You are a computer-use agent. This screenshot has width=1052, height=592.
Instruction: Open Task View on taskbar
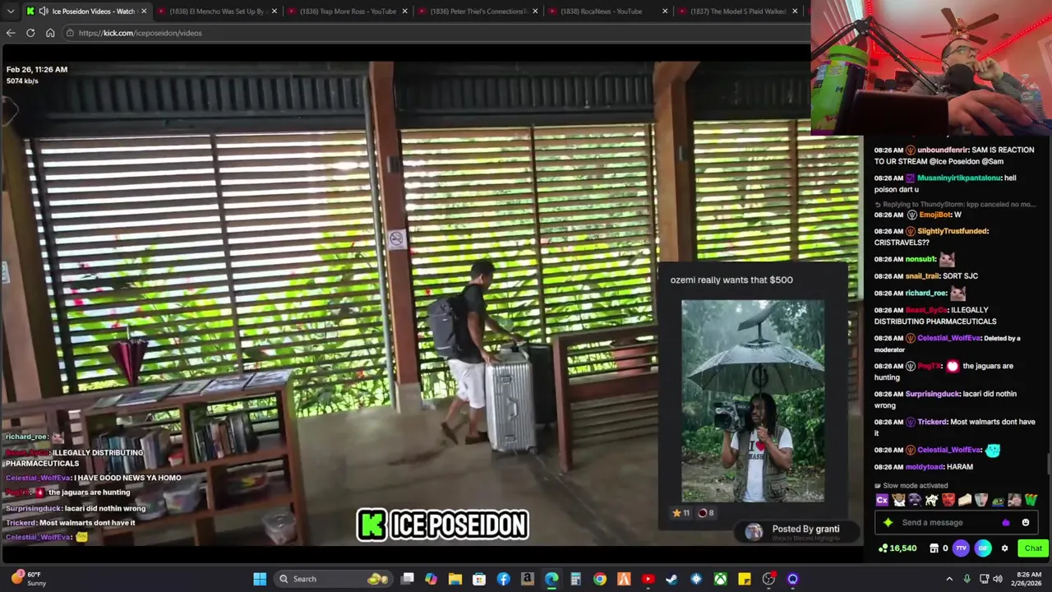click(x=407, y=579)
